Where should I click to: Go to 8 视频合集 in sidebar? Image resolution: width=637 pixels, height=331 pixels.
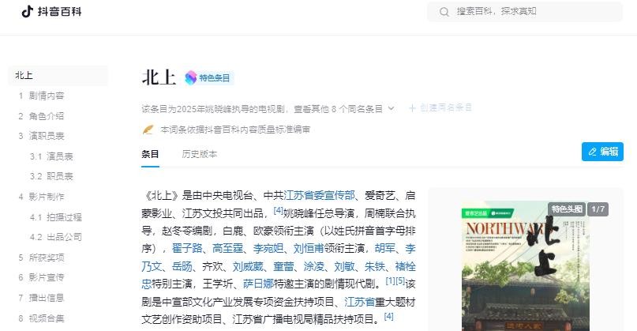(41, 318)
